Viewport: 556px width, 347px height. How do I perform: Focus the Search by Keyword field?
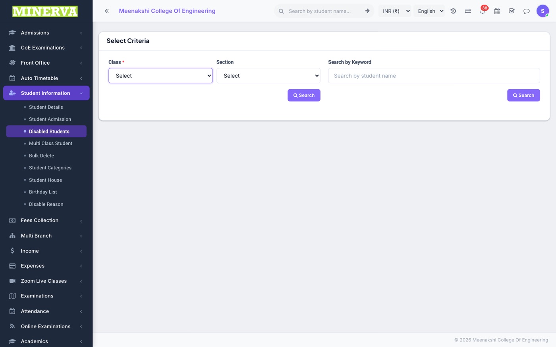(434, 76)
